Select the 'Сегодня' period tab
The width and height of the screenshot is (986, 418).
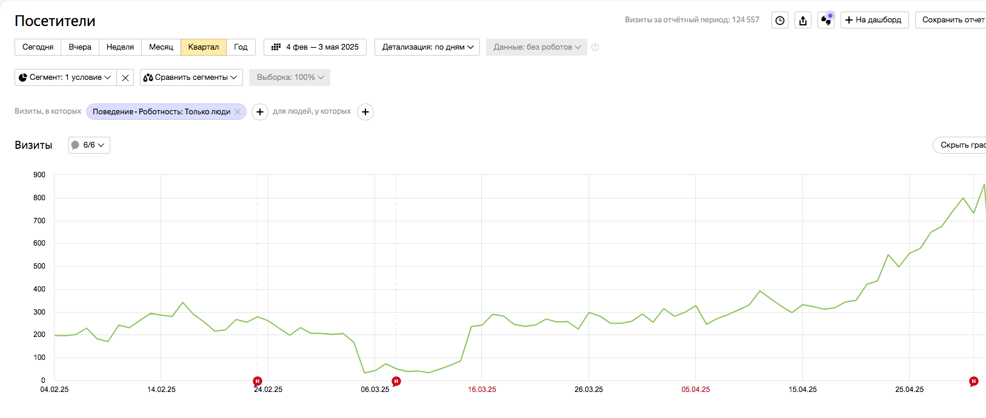38,47
